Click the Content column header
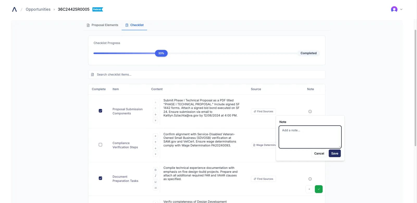The image size is (417, 203). tap(157, 89)
